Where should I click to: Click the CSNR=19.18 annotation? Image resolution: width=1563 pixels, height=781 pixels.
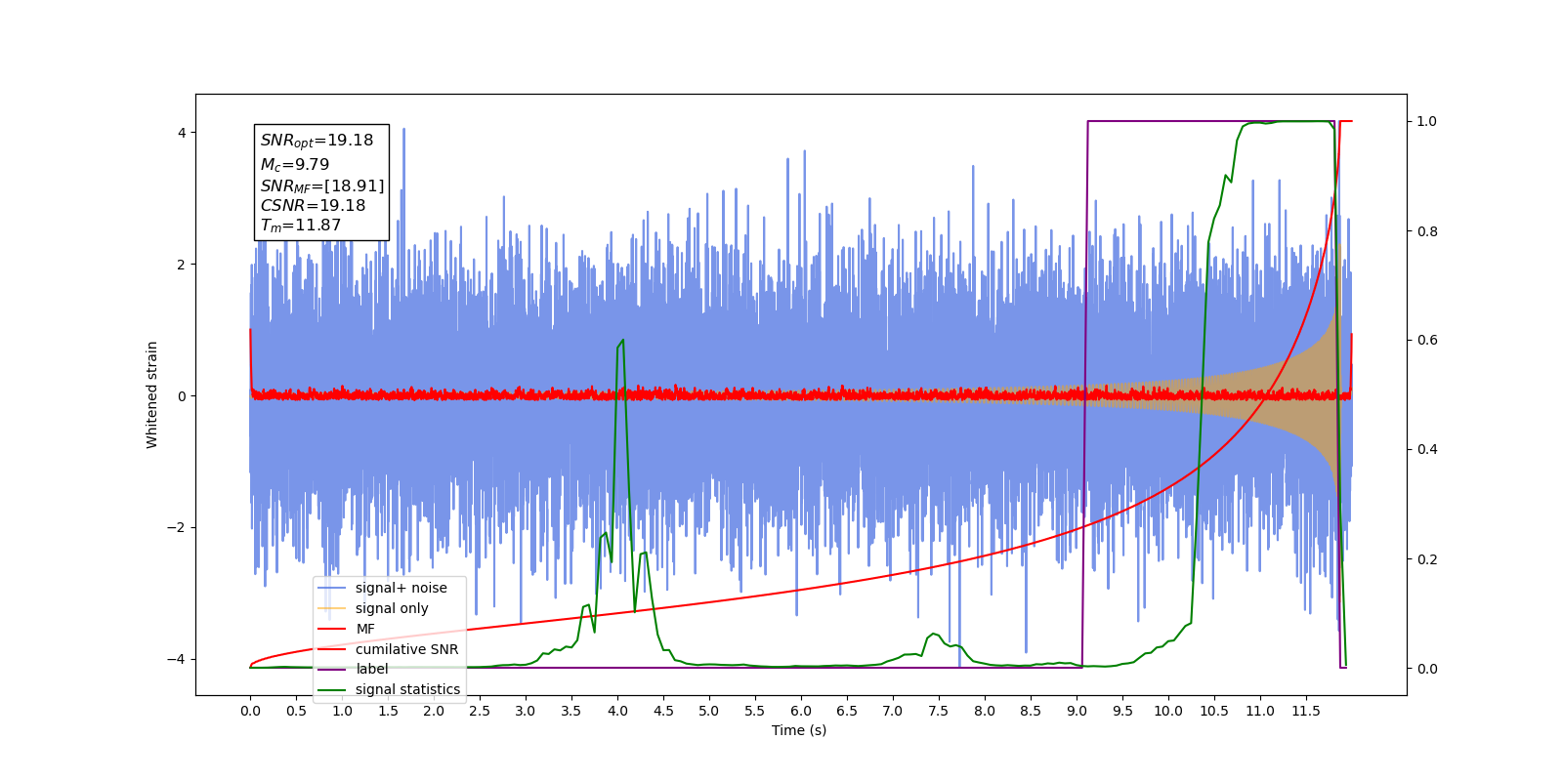click(x=313, y=205)
